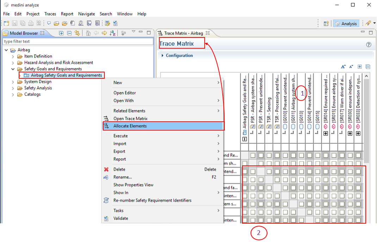377x242 pixels.
Task: Increase font size in Trace Matrix
Action: pyautogui.click(x=343, y=67)
